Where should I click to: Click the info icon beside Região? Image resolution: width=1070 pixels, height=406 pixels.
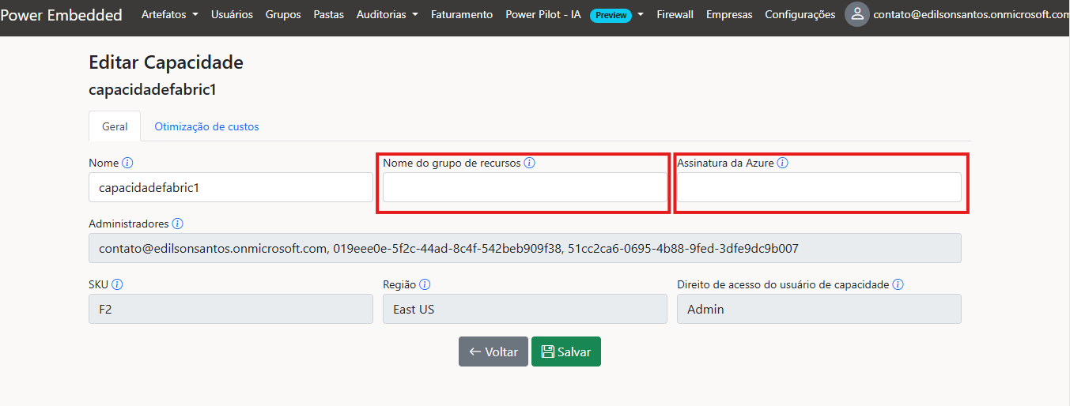tap(425, 284)
